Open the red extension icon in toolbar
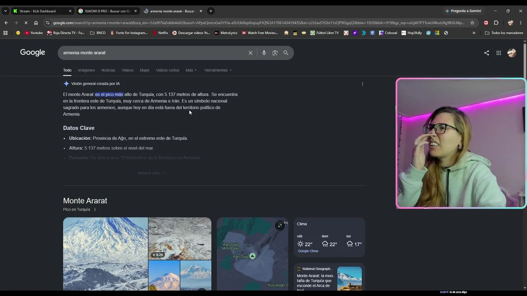The image size is (527, 296). 486,23
